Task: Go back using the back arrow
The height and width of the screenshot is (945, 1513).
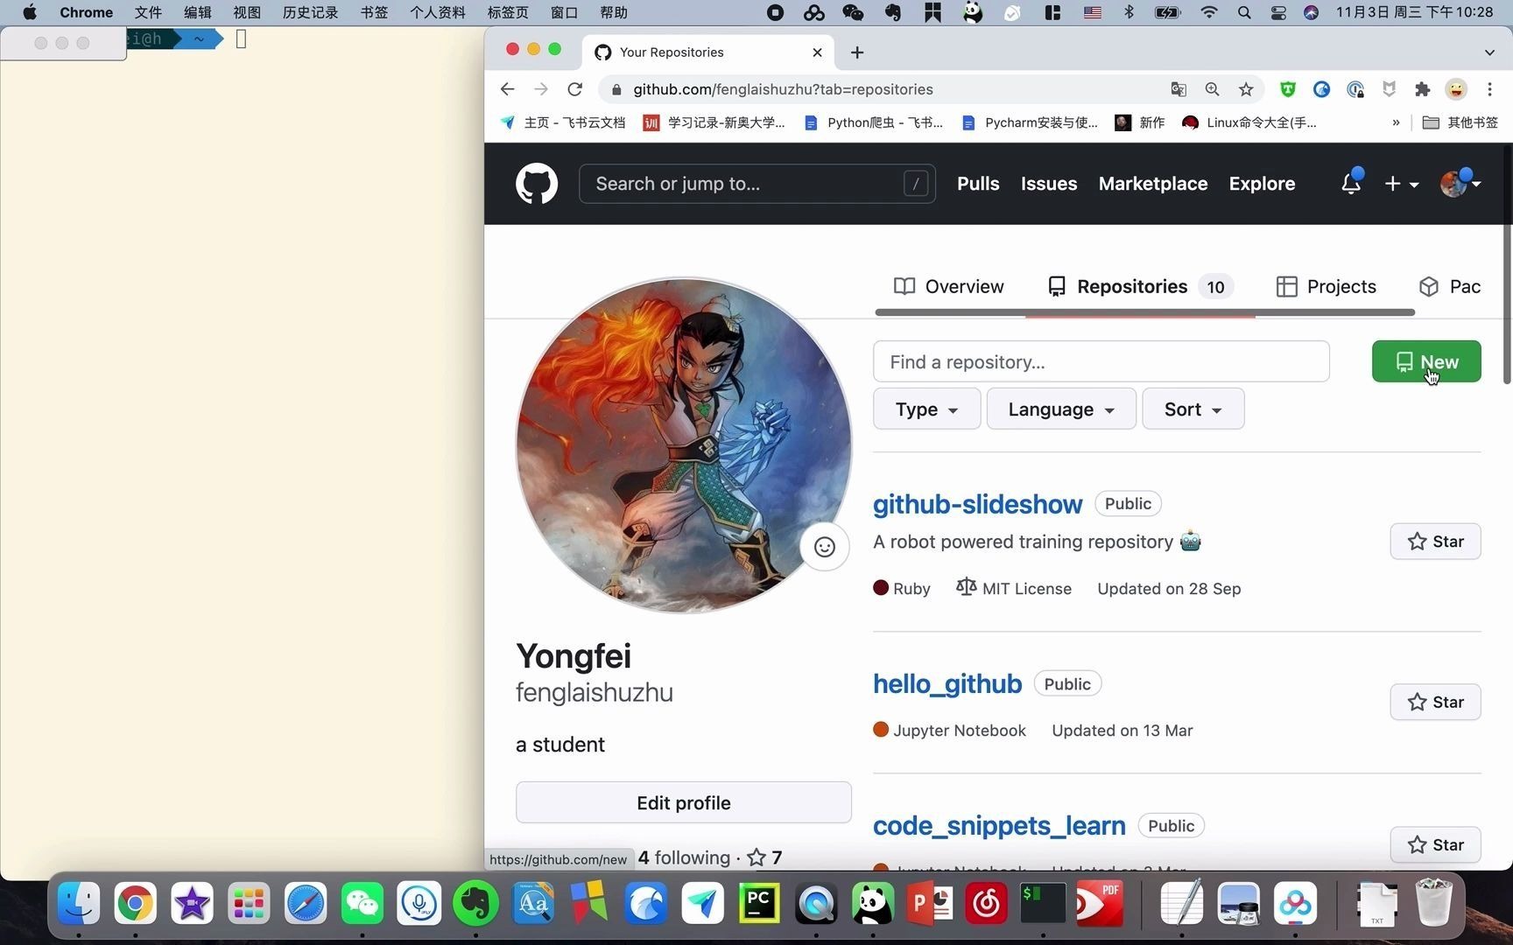Action: click(507, 89)
